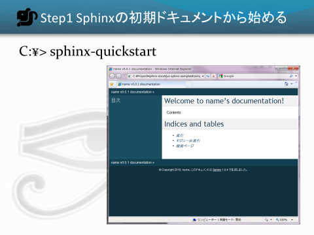Click the bottom 'name v0.0.1 documentation »' link
This screenshot has width=314, height=235.
pos(133,163)
